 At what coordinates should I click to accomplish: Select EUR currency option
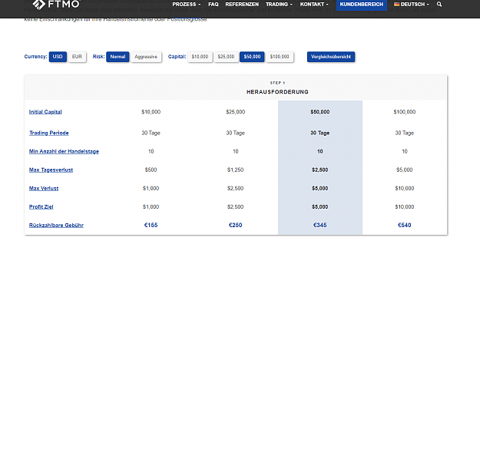(x=77, y=57)
